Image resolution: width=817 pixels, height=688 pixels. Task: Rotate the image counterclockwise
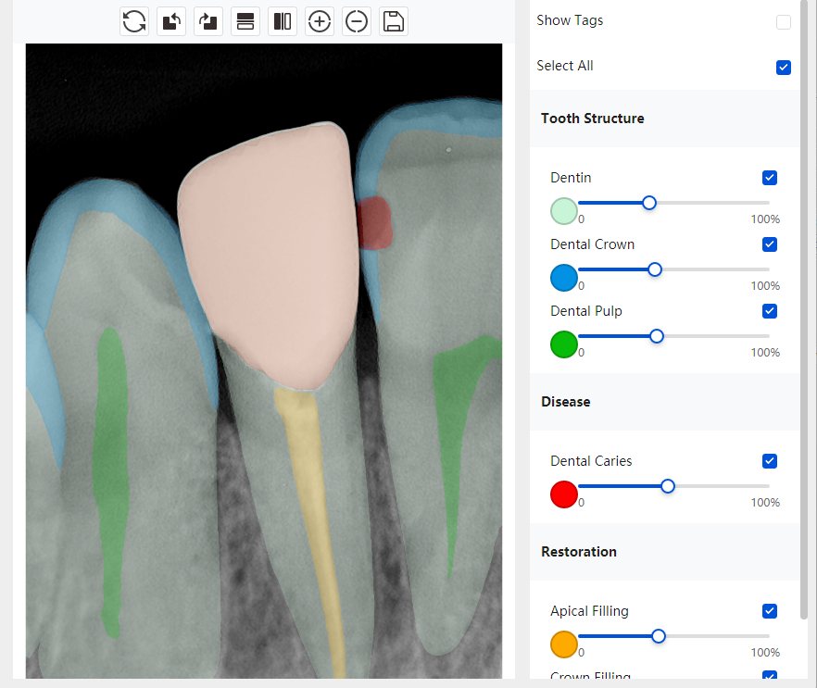tap(171, 21)
